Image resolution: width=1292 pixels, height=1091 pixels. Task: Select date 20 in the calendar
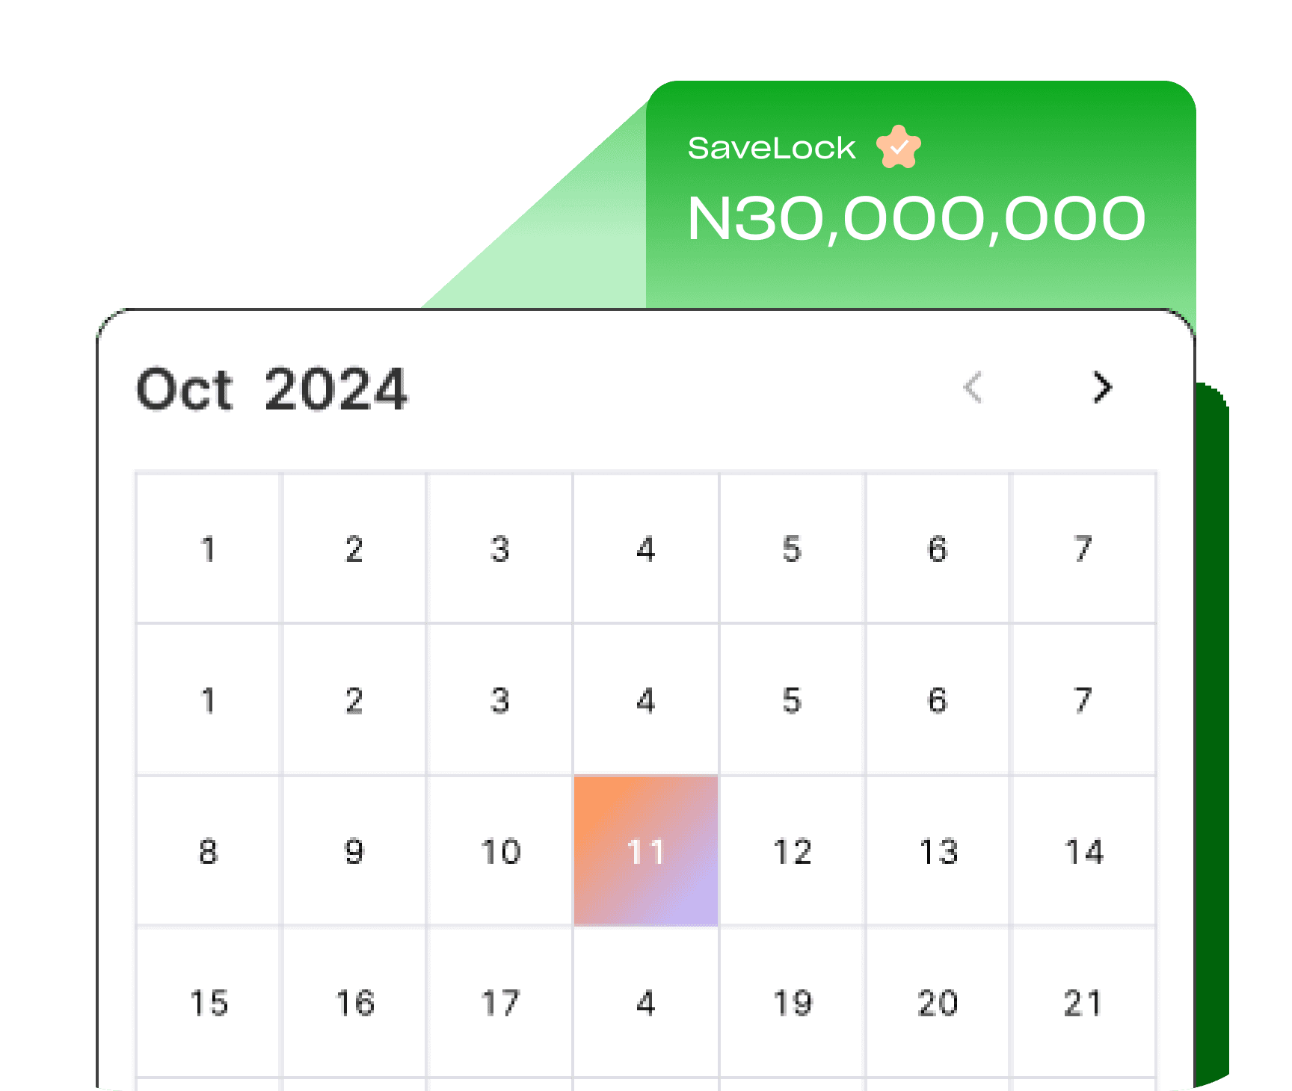tap(938, 1003)
